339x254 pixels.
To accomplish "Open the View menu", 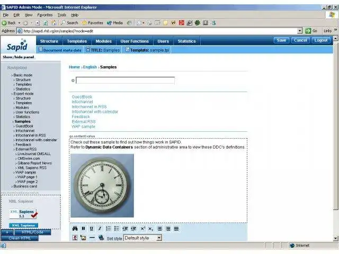I will pyautogui.click(x=29, y=15).
